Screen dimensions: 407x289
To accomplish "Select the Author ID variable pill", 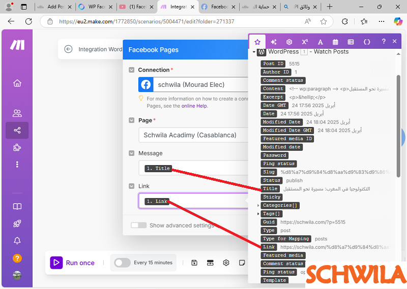I will 276,72.
